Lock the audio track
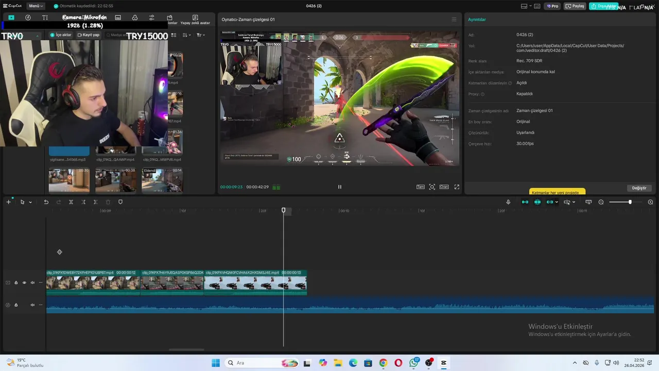Image resolution: width=659 pixels, height=371 pixels. (16, 305)
